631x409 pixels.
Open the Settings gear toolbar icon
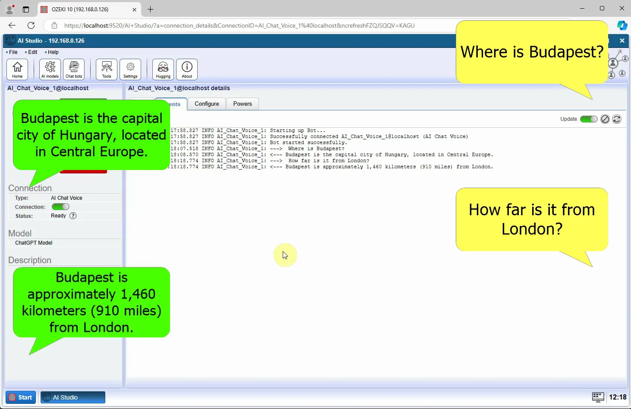tap(130, 69)
